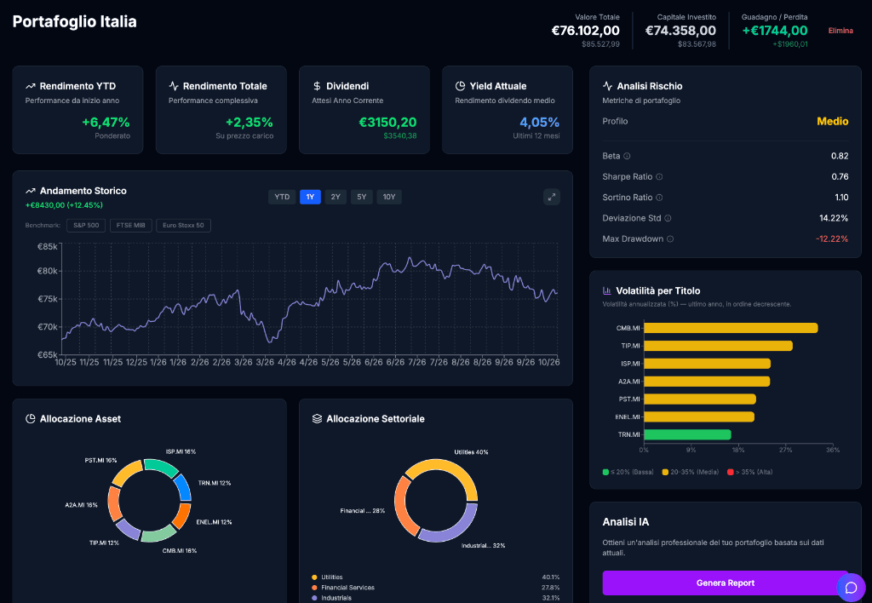Viewport: 872px width, 603px height.
Task: Click the Genera Report button
Action: point(726,583)
